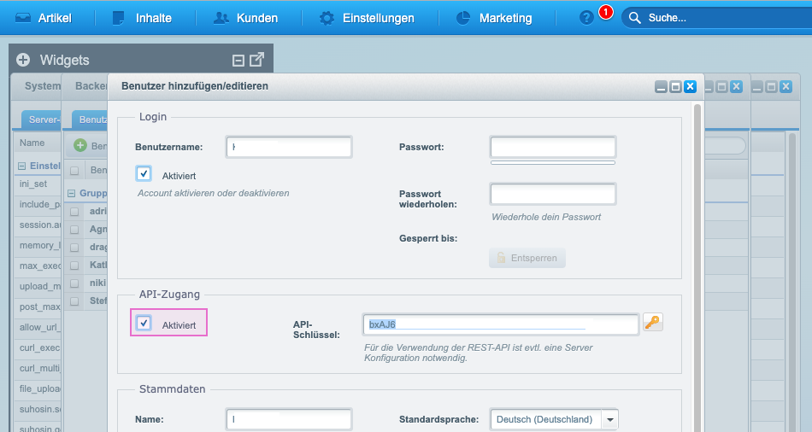
Task: Tick the select-all checkbox in user list header
Action: pyautogui.click(x=75, y=171)
